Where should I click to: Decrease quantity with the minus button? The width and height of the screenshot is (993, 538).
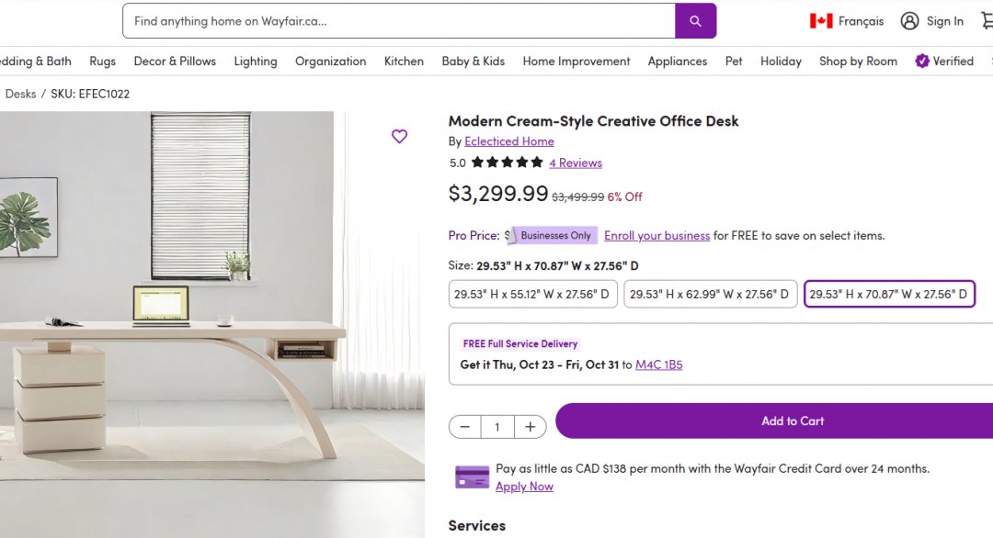pos(465,427)
